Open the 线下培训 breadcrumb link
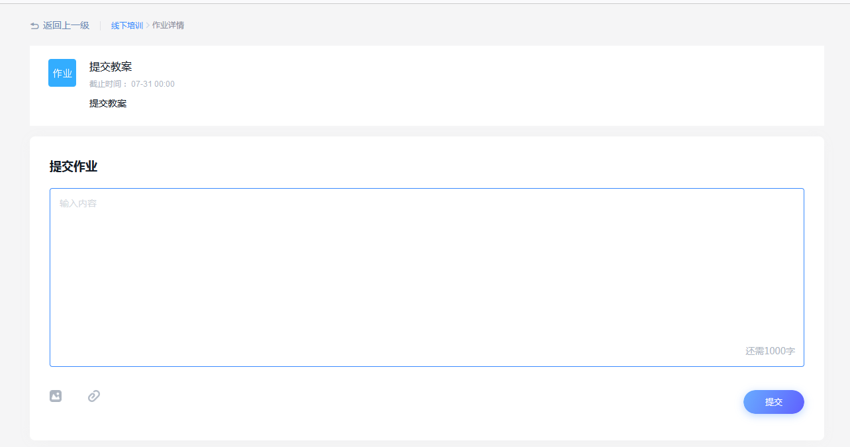The height and width of the screenshot is (447, 850). 127,26
